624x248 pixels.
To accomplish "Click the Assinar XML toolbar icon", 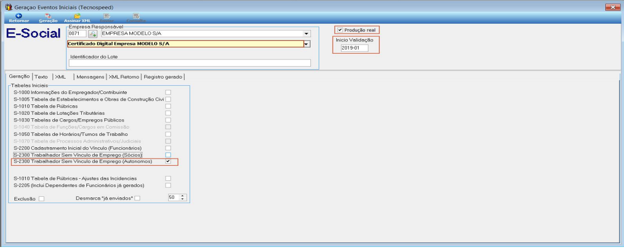I will coord(77,16).
